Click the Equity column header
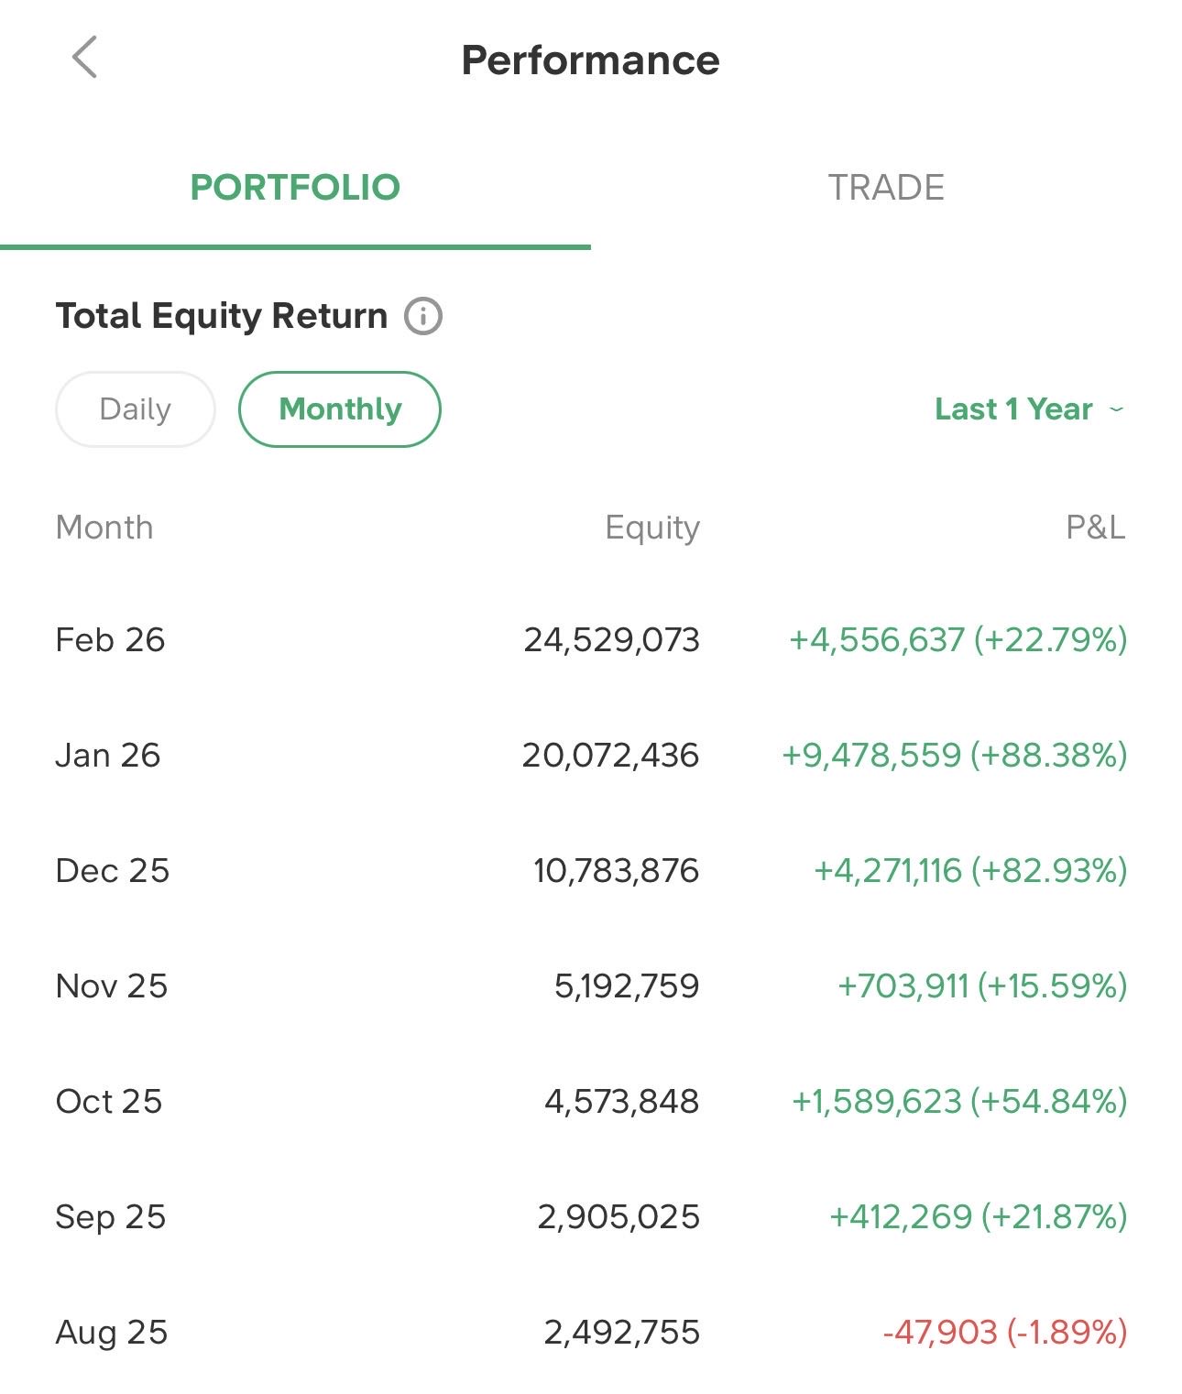 tap(652, 528)
